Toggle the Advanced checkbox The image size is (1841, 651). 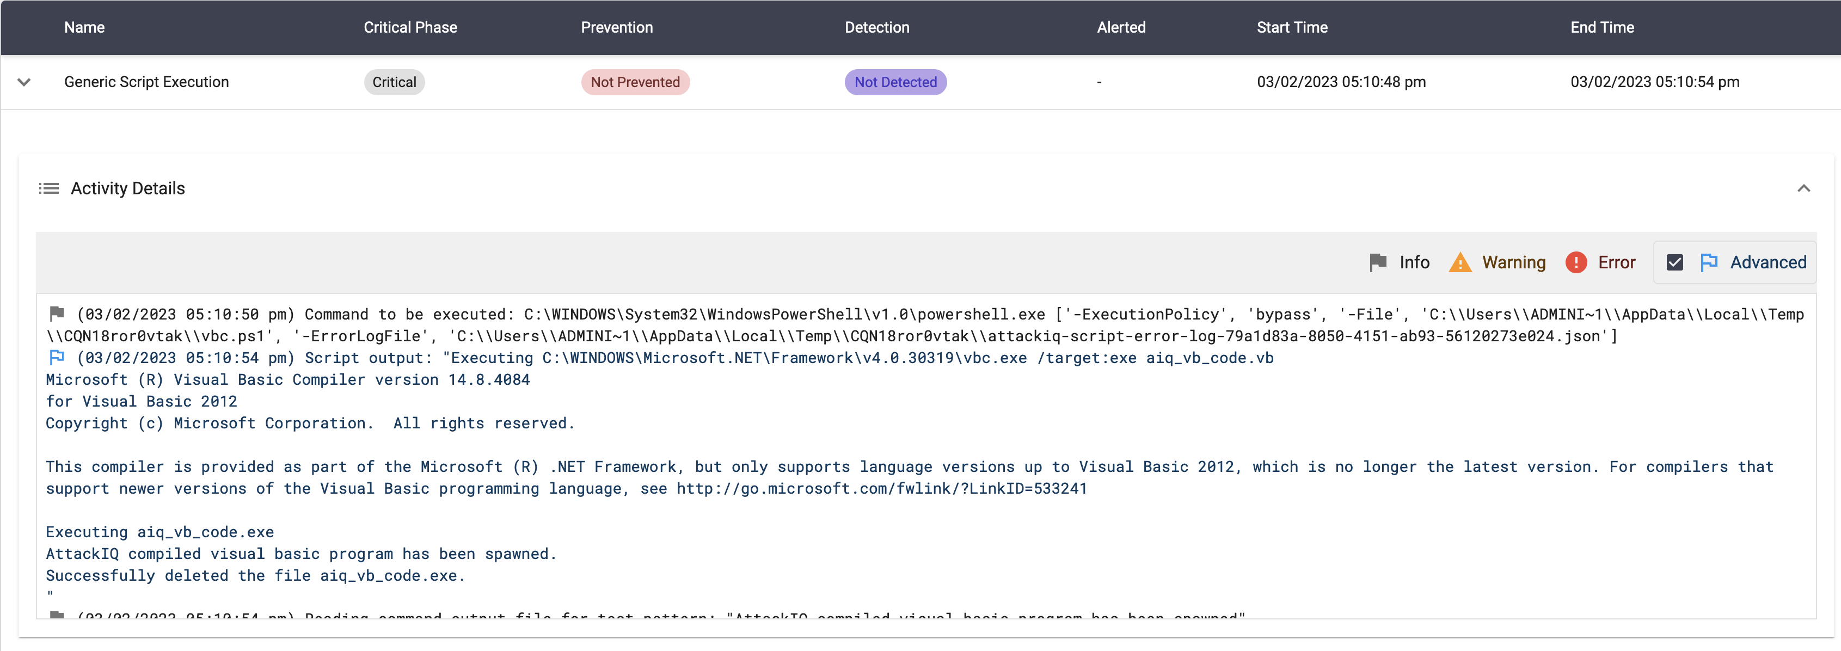coord(1674,262)
